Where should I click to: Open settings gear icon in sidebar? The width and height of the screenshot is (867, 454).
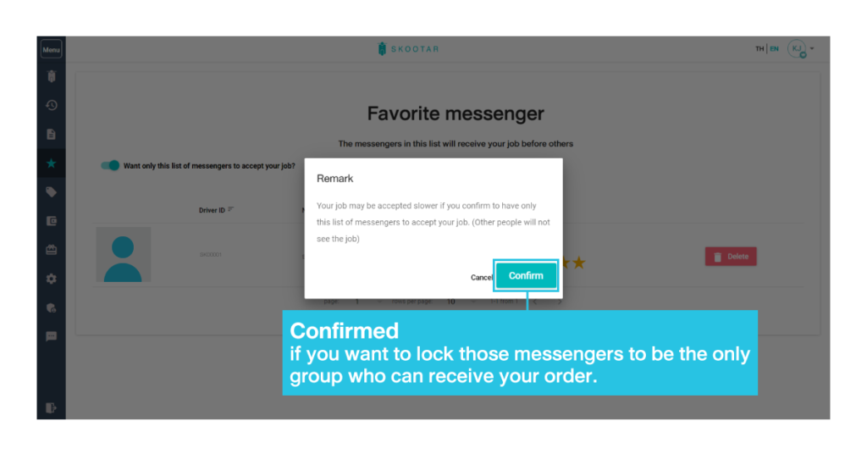(x=52, y=279)
